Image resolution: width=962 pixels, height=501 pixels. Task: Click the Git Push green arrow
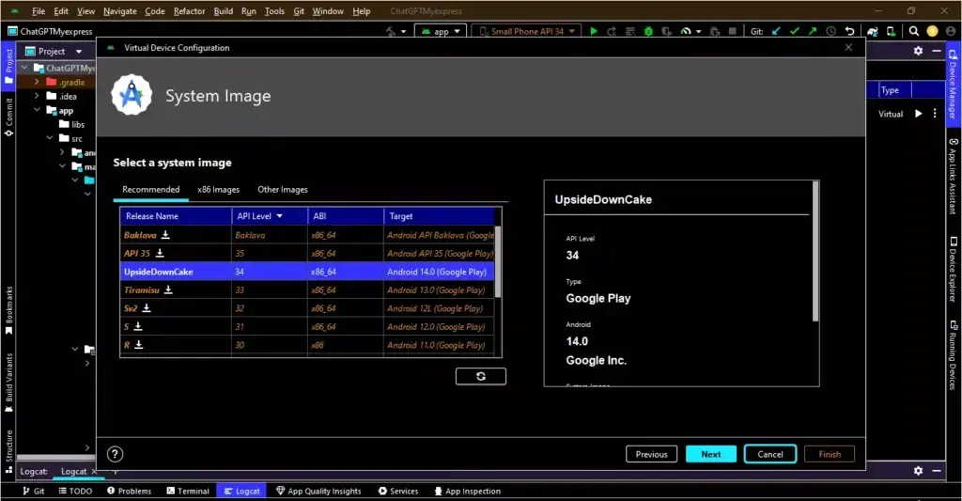click(813, 31)
